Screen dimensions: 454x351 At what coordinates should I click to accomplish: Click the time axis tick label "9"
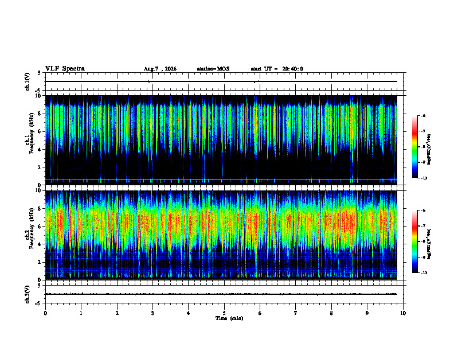click(367, 313)
